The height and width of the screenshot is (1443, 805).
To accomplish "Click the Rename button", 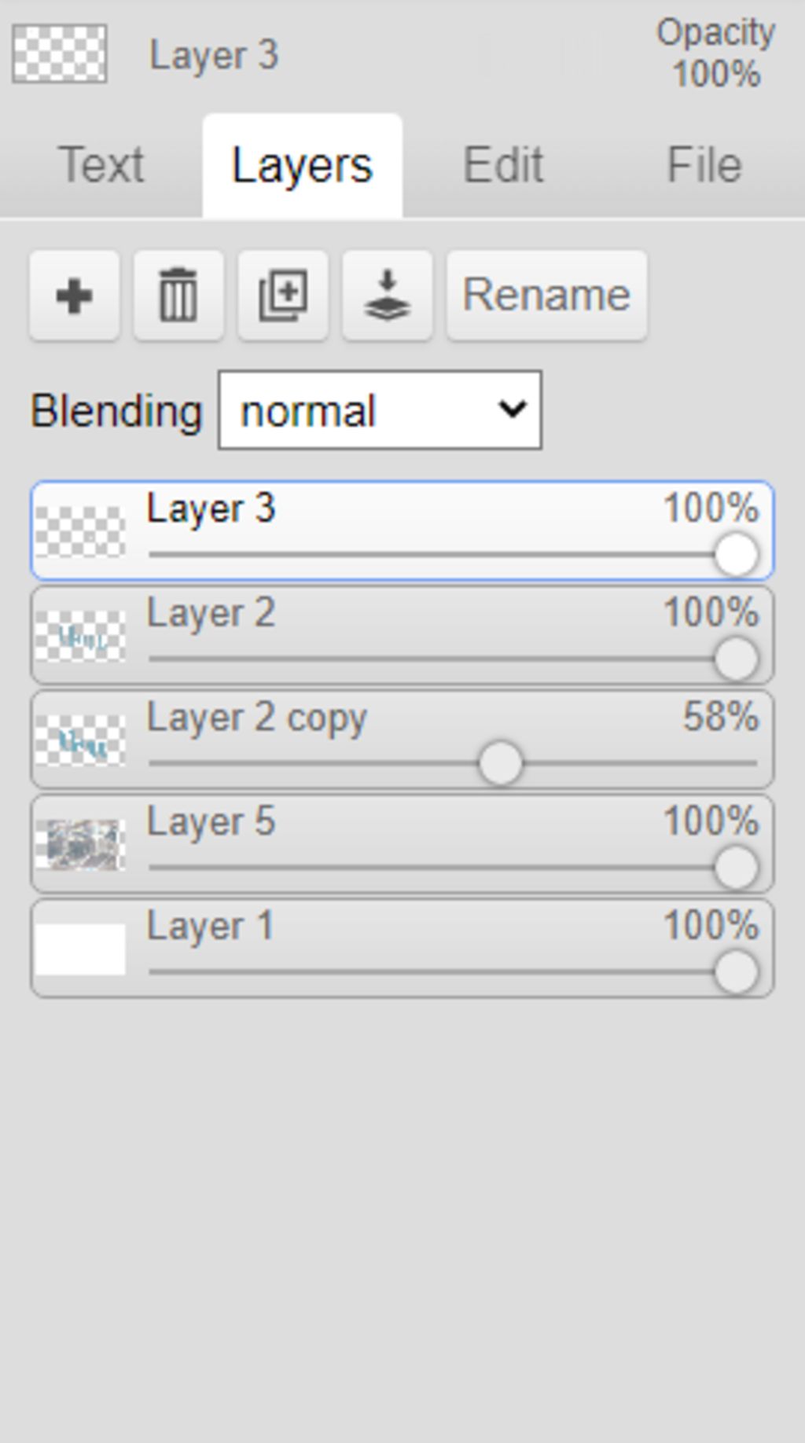I will pyautogui.click(x=547, y=296).
